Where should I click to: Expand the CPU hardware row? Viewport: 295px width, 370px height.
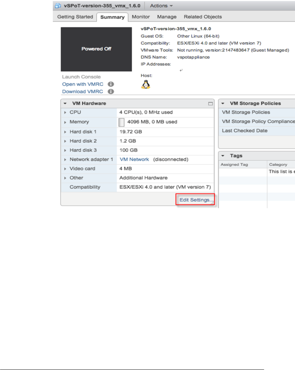pos(65,113)
